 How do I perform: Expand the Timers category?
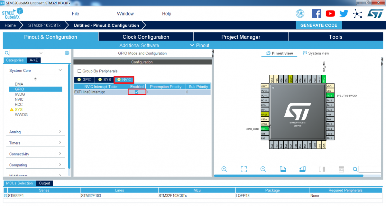click(60, 143)
